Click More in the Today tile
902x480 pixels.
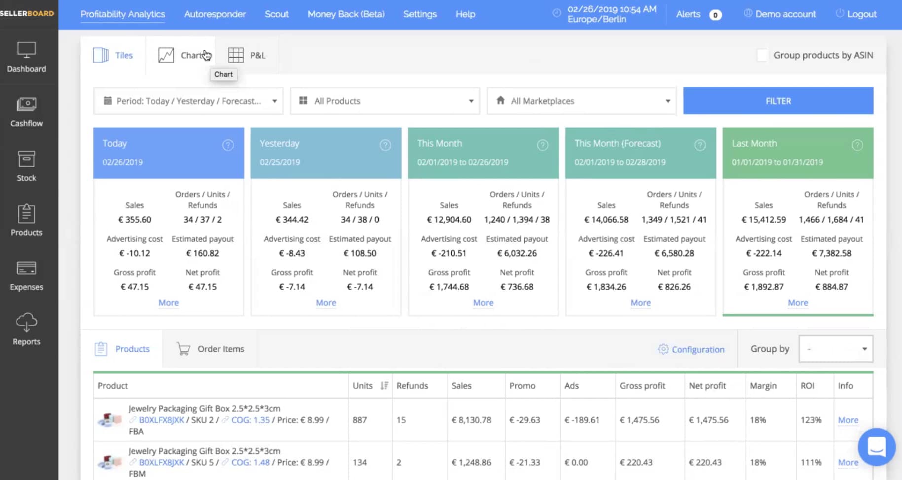tap(169, 303)
